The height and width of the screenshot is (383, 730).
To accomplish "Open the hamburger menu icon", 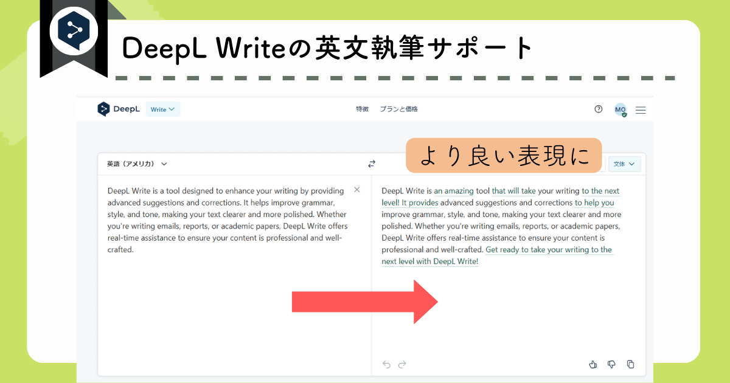I will (641, 110).
